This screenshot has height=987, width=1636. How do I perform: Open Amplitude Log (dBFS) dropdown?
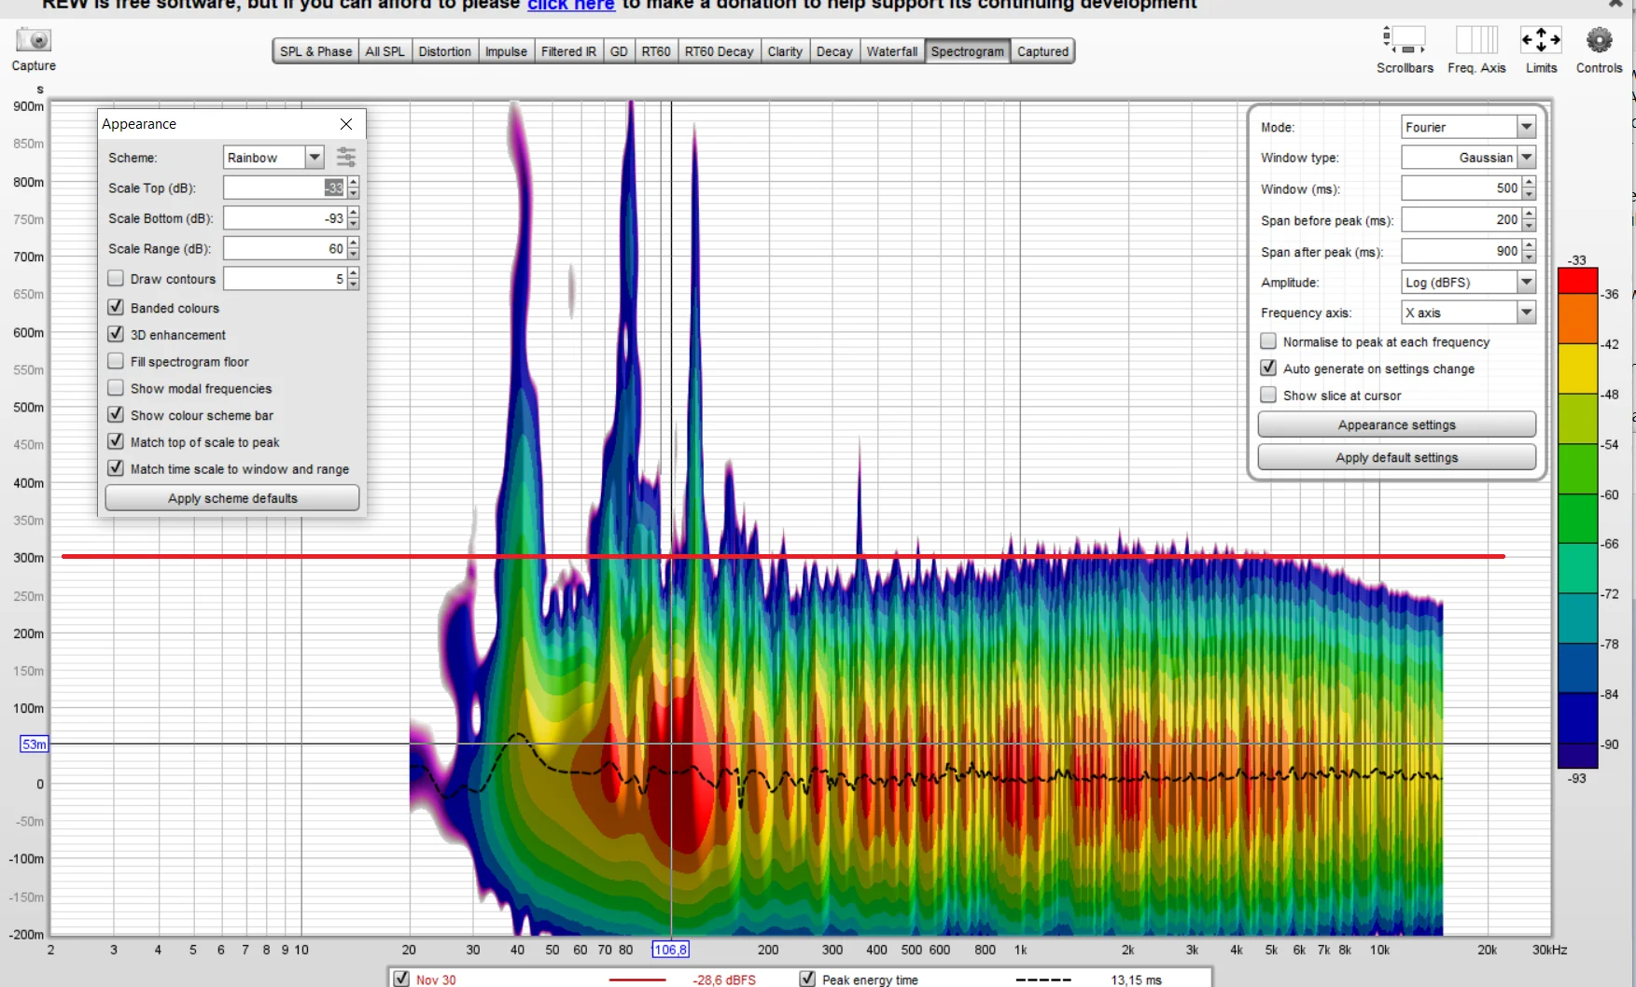1526,282
